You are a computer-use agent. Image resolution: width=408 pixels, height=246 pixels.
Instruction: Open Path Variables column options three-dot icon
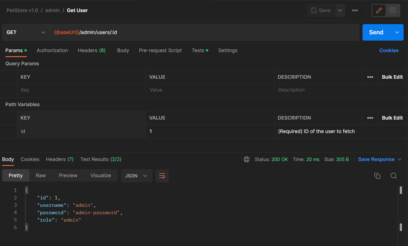[370, 118]
